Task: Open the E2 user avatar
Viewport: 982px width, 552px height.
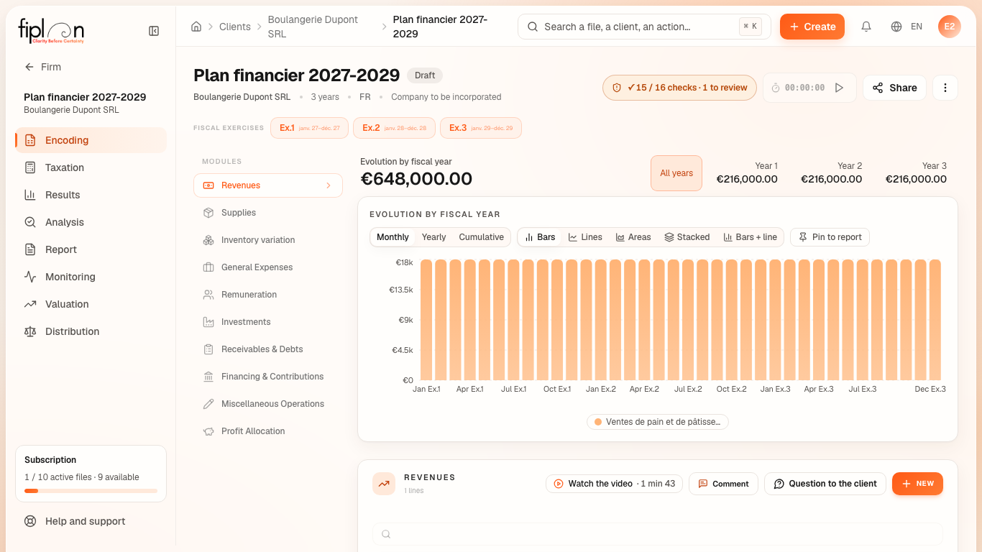Action: coord(950,27)
